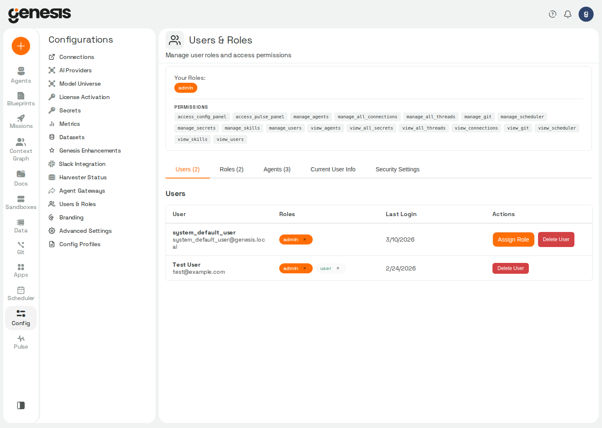
Task: Delete User for Test User
Action: 510,268
